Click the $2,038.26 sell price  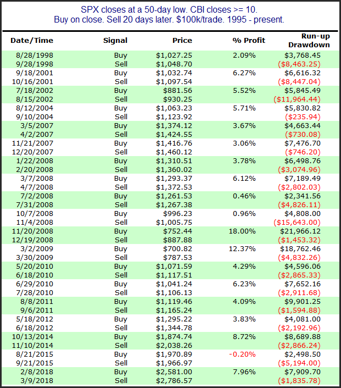(174, 346)
